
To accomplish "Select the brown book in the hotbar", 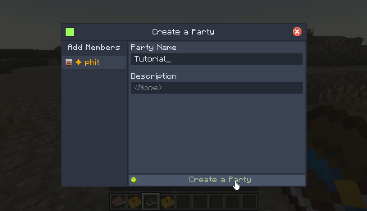I will pyautogui.click(x=118, y=202).
